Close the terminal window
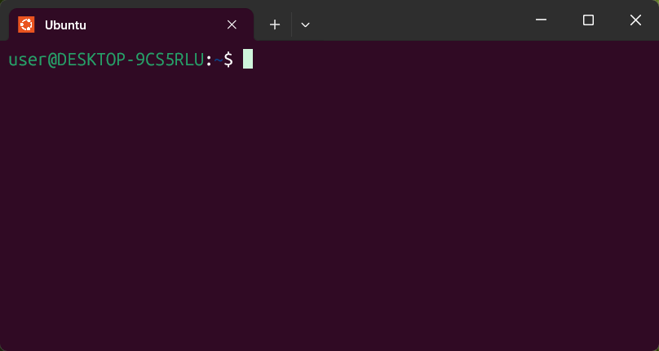This screenshot has width=659, height=351. pos(635,20)
